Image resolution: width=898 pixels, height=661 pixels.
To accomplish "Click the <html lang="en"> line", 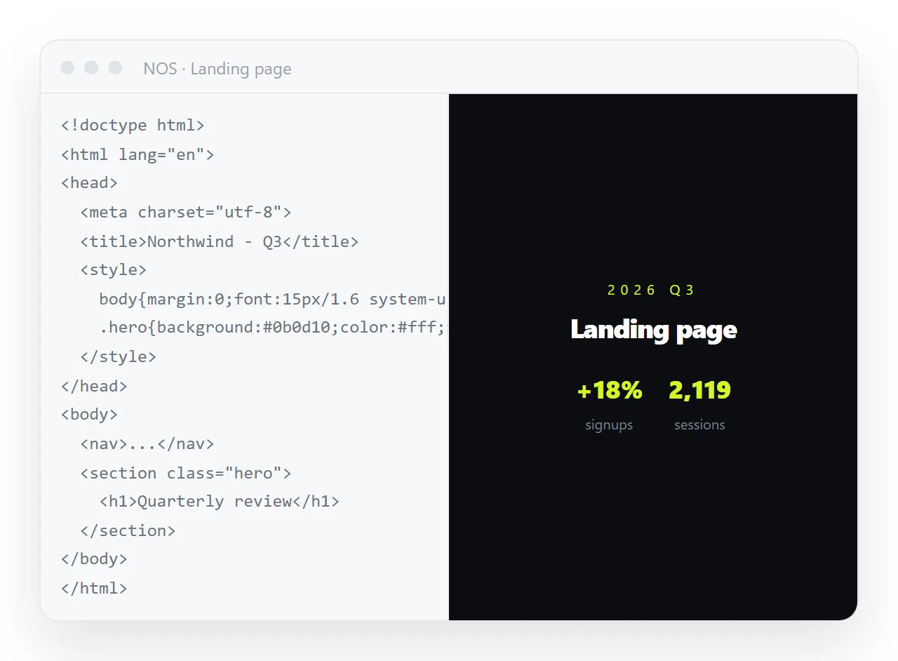I will point(138,154).
